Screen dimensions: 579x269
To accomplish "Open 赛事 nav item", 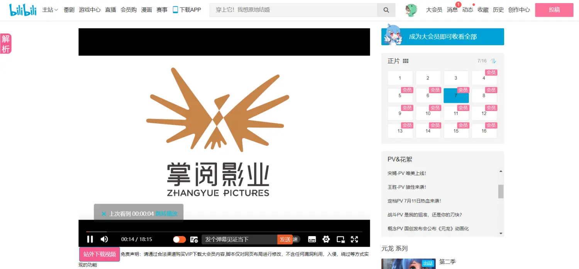I will (162, 10).
